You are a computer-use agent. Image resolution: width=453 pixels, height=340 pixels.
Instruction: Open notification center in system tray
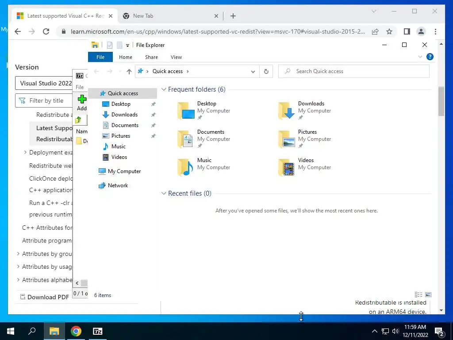[440, 332]
